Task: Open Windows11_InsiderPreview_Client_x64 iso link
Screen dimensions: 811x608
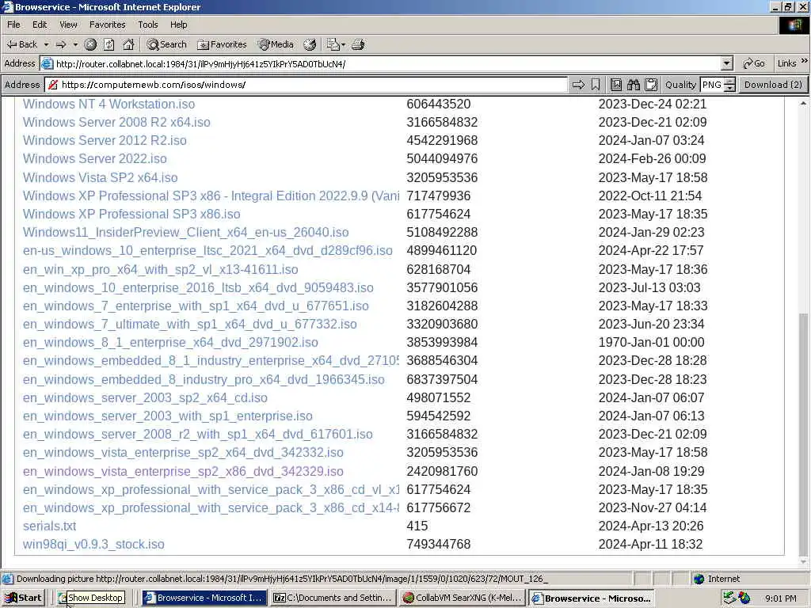Action: coord(185,232)
